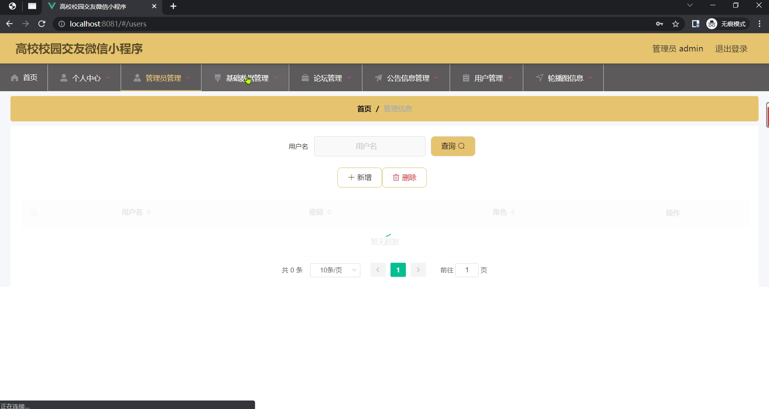Open the saved passwords key icon
The width and height of the screenshot is (769, 409).
(x=659, y=24)
